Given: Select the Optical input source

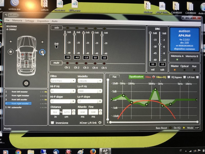Looking at the screenshot, I should [184, 70].
